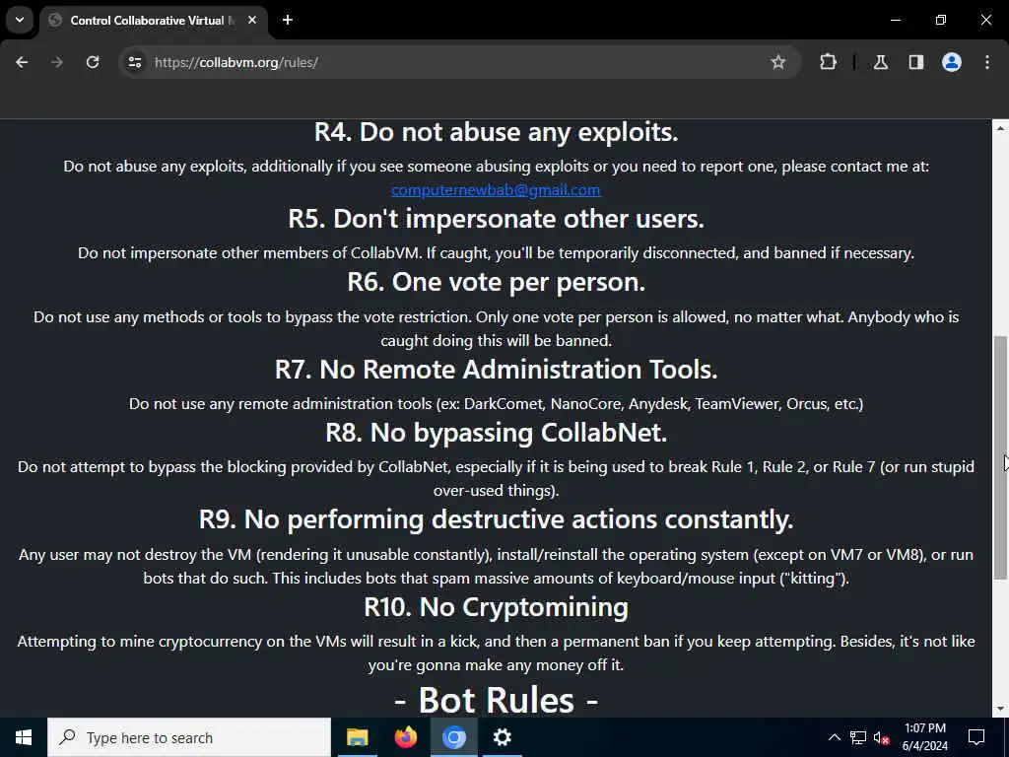Open the Extensions puzzle icon

[828, 62]
